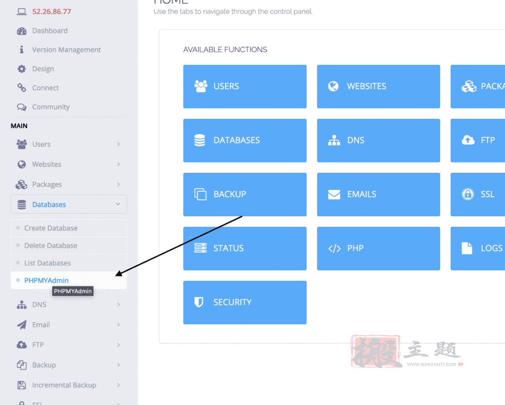The width and height of the screenshot is (505, 405).
Task: Click the info icon for Version Management
Action: [x=22, y=50]
